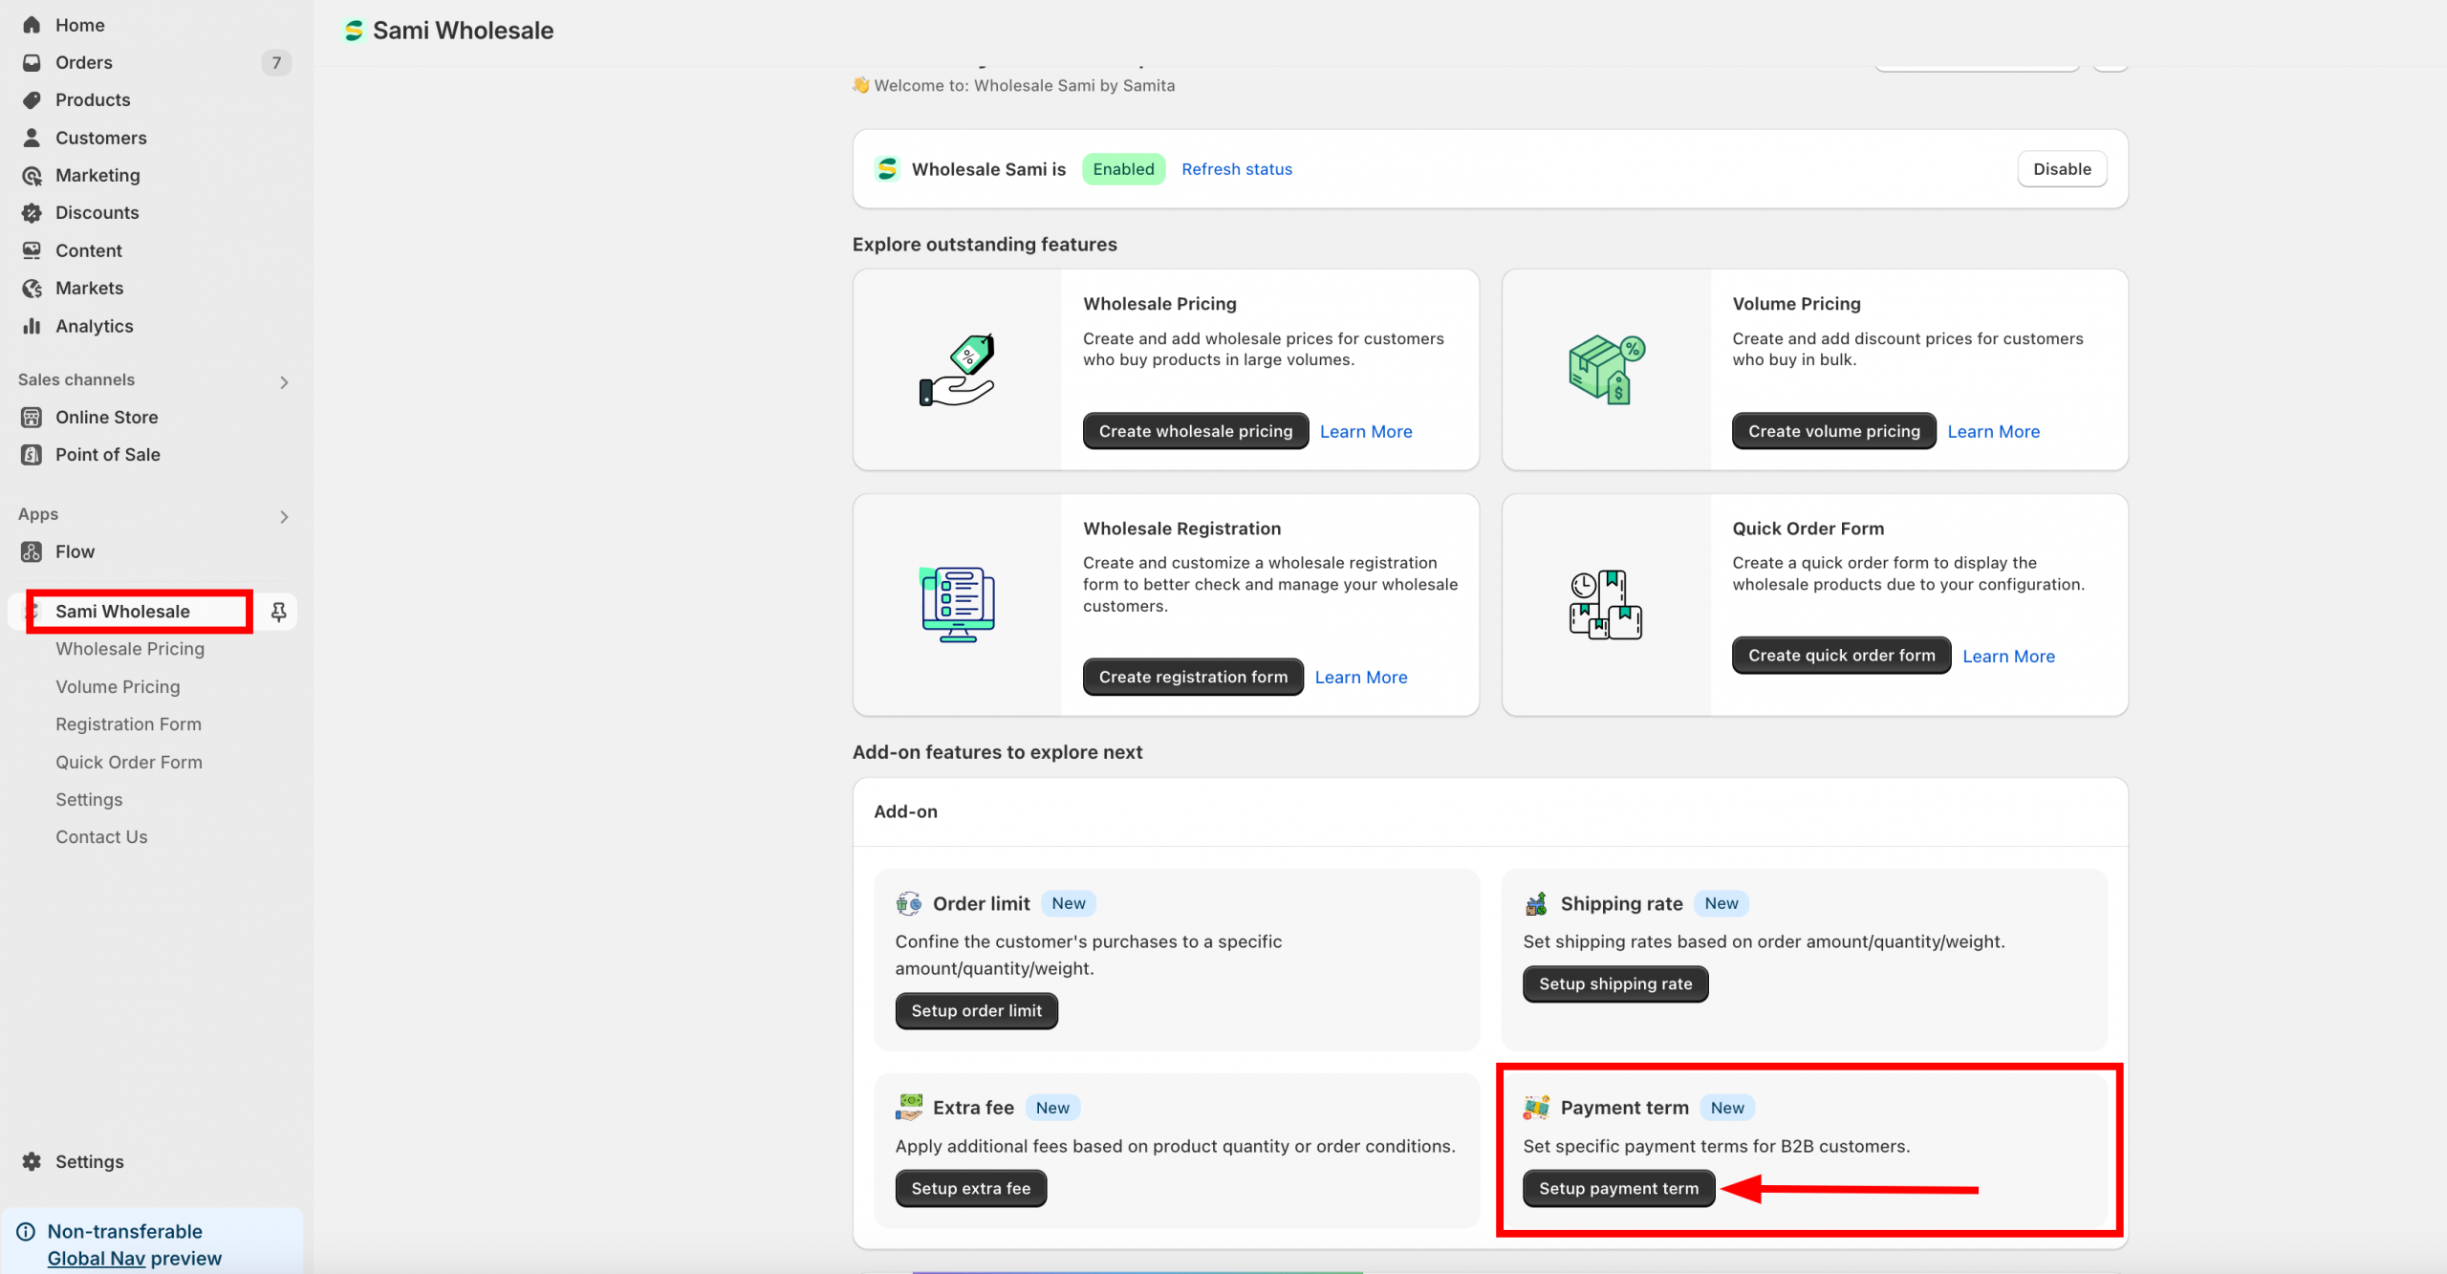Click Setup shipping rate button
2447x1274 pixels.
pyautogui.click(x=1615, y=983)
